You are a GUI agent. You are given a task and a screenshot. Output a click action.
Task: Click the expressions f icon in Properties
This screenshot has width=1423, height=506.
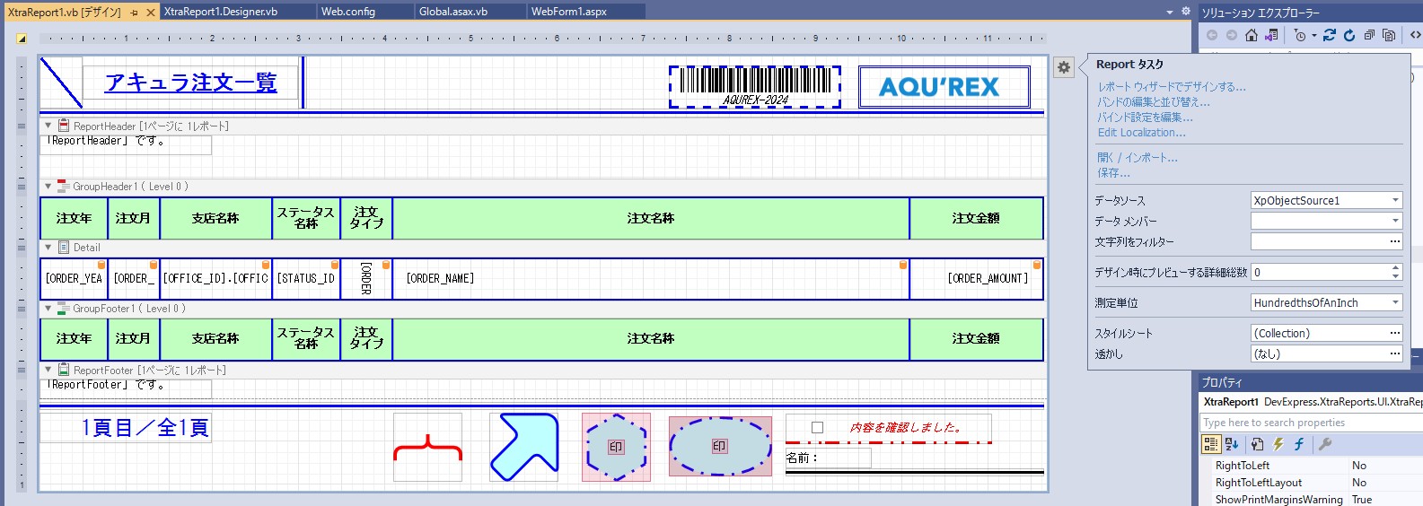pyautogui.click(x=1298, y=444)
